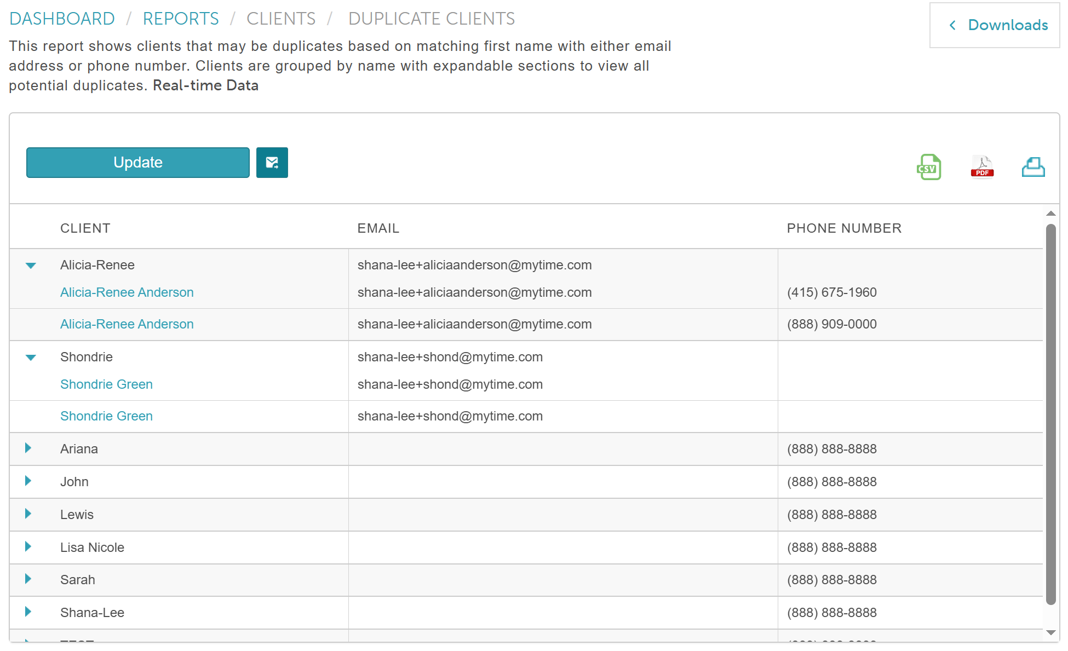This screenshot has height=651, width=1068.
Task: Export report as CSV file
Action: pos(928,167)
